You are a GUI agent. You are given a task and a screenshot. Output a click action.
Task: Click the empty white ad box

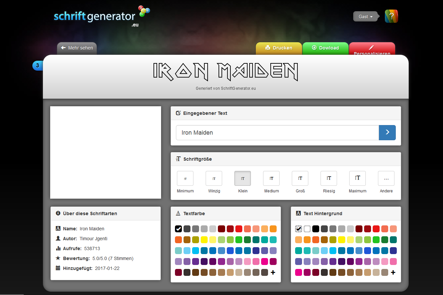[106, 152]
